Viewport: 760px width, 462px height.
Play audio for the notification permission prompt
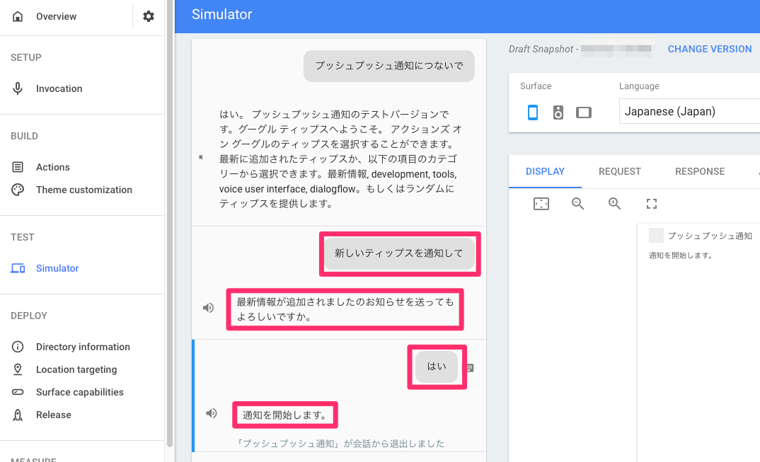pyautogui.click(x=207, y=307)
